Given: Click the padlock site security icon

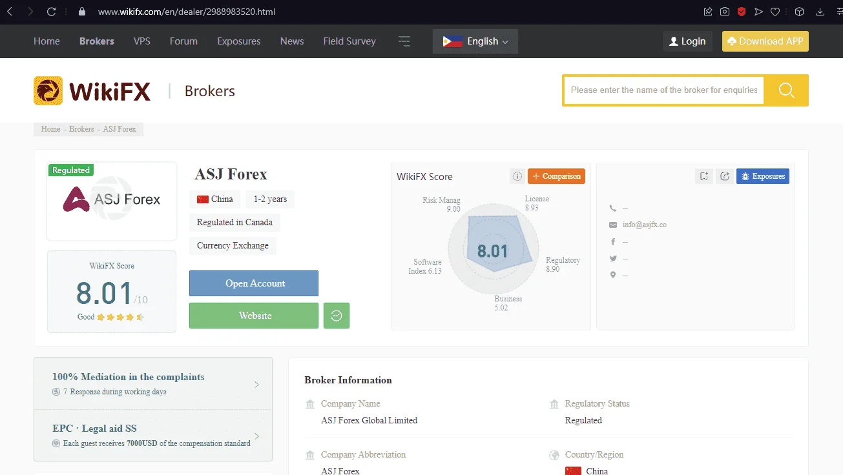Looking at the screenshot, I should (81, 12).
